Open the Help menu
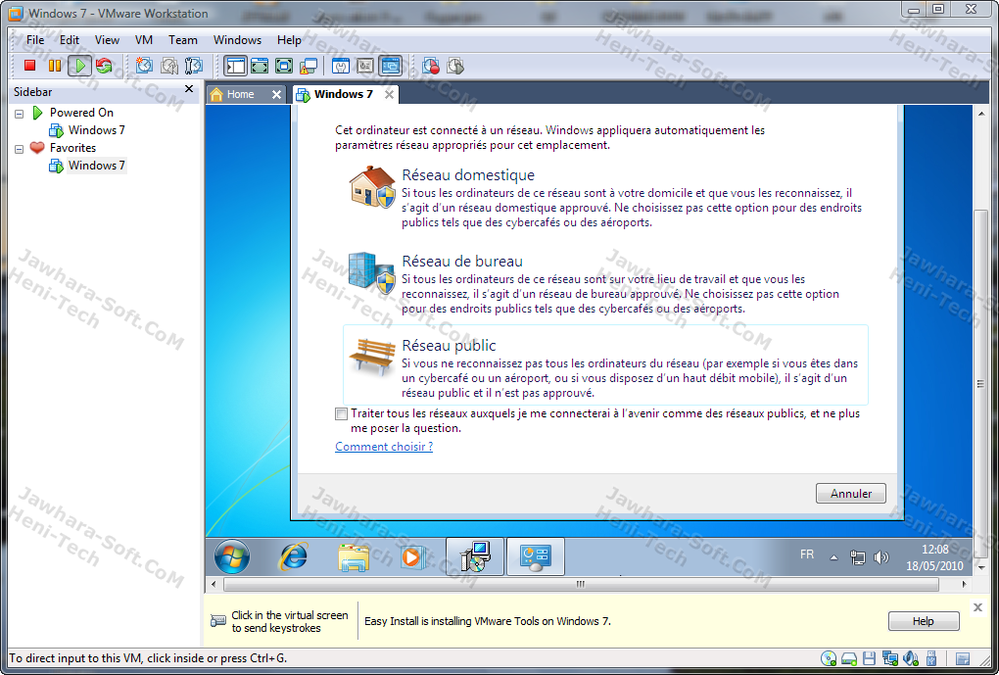The height and width of the screenshot is (675, 999). [289, 39]
